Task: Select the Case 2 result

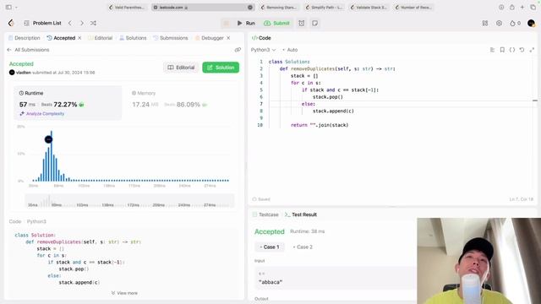Action: pyautogui.click(x=303, y=247)
